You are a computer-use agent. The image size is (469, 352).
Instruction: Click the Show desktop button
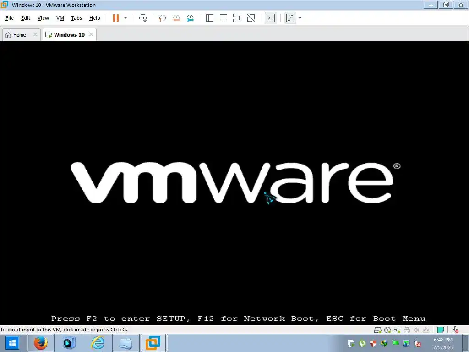(x=466, y=343)
